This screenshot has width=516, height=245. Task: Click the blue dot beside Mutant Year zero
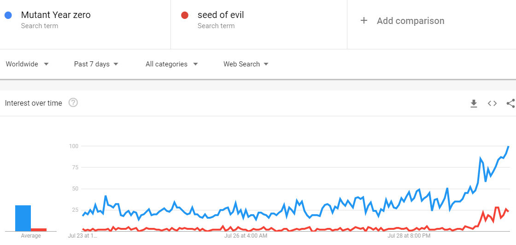(x=8, y=15)
